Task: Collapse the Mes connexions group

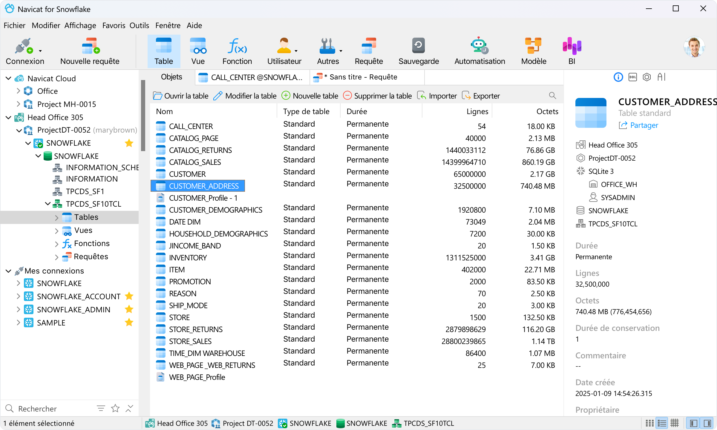Action: [9, 271]
